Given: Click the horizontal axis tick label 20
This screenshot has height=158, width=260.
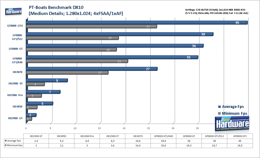Looking at the screenshot, I should (x=124, y=128).
